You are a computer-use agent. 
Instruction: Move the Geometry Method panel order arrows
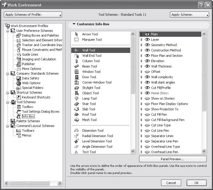point(142,45)
